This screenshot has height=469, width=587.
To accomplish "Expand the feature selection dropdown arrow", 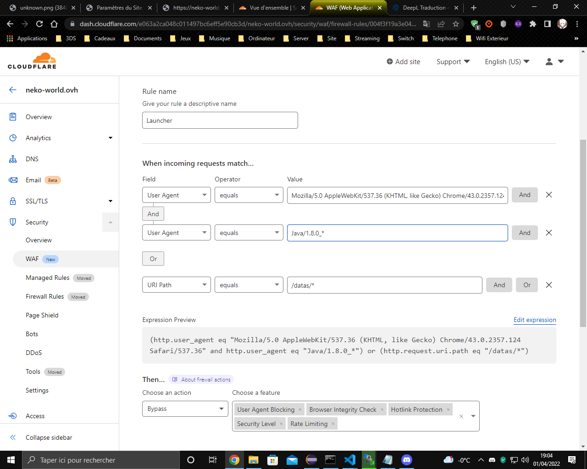I will click(x=473, y=416).
